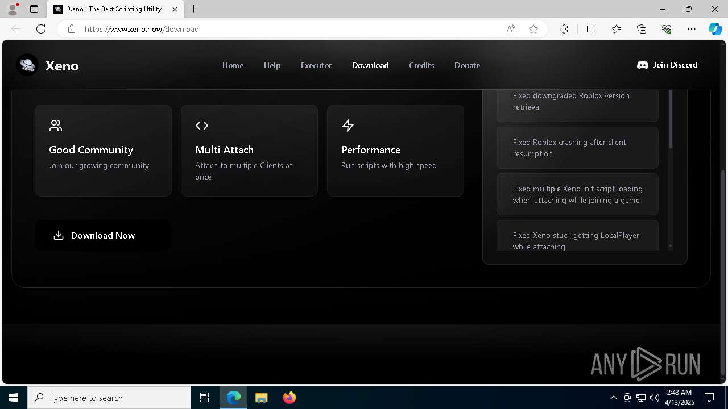
Task: Click the page vertical scrollbar
Action: 723,273
